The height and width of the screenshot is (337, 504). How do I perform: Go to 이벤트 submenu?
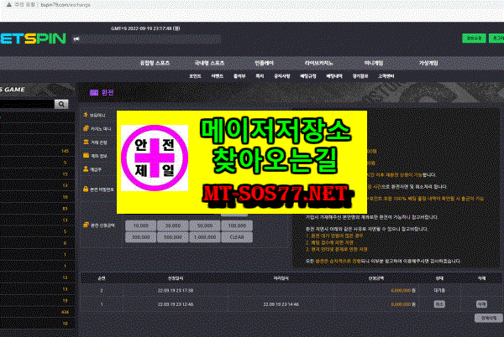pos(217,76)
